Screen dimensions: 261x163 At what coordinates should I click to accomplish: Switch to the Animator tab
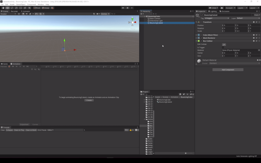(25, 11)
